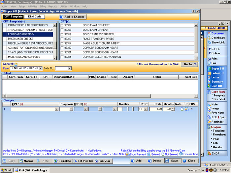Check CPT 93313 Place Transoph. Probe
This screenshot has width=231, height=173.
[62, 39]
